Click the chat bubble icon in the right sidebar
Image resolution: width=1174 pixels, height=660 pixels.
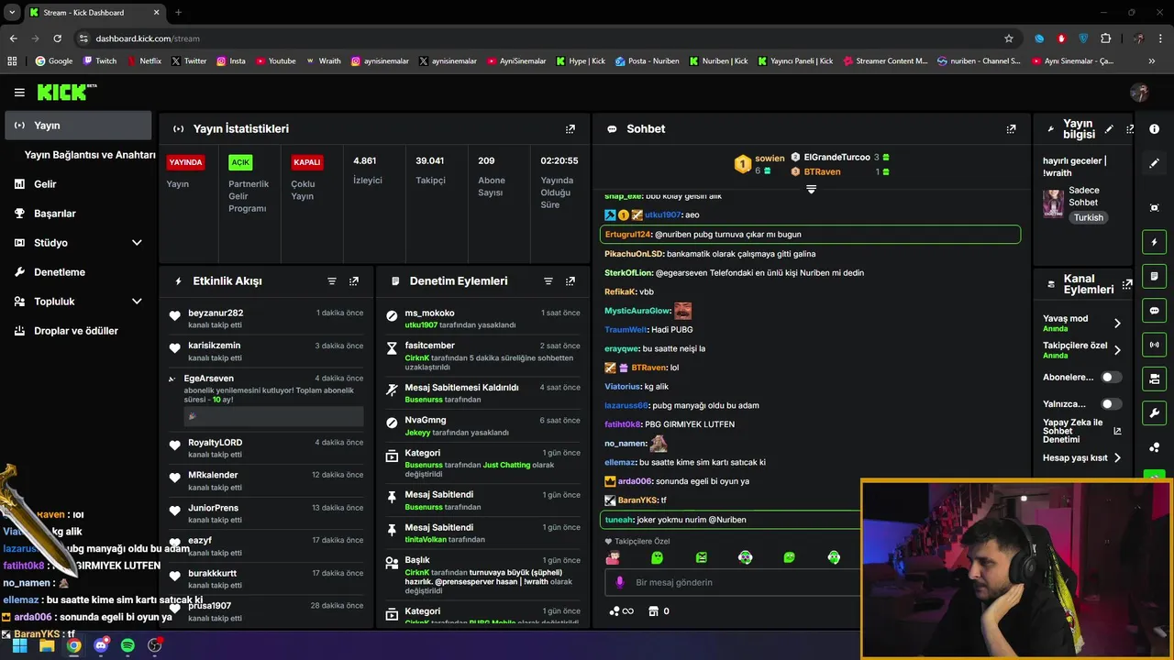1155,311
